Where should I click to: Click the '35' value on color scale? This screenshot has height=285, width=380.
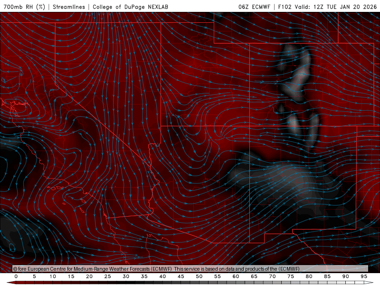tap(144, 276)
